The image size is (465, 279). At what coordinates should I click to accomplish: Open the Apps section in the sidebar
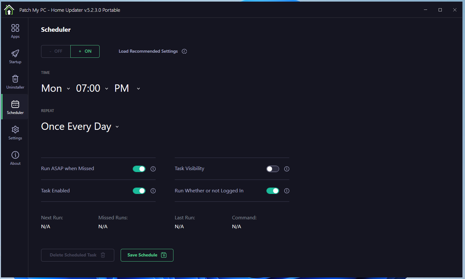click(15, 31)
